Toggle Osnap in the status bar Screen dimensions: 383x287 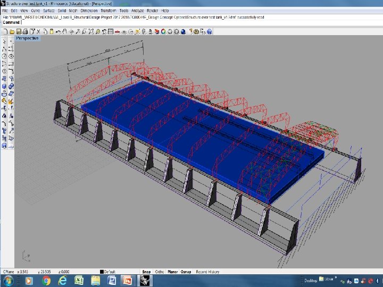point(186,272)
